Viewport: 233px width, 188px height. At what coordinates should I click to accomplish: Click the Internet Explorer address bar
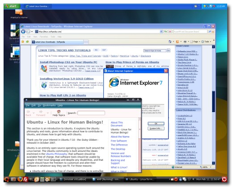tap(98, 32)
